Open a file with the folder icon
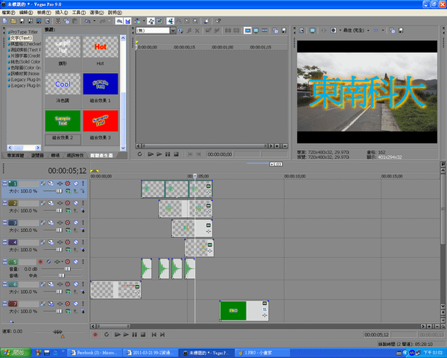 pyautogui.click(x=13, y=21)
